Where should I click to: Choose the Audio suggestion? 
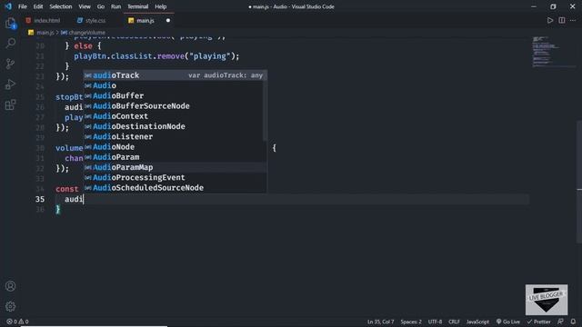pos(175,85)
